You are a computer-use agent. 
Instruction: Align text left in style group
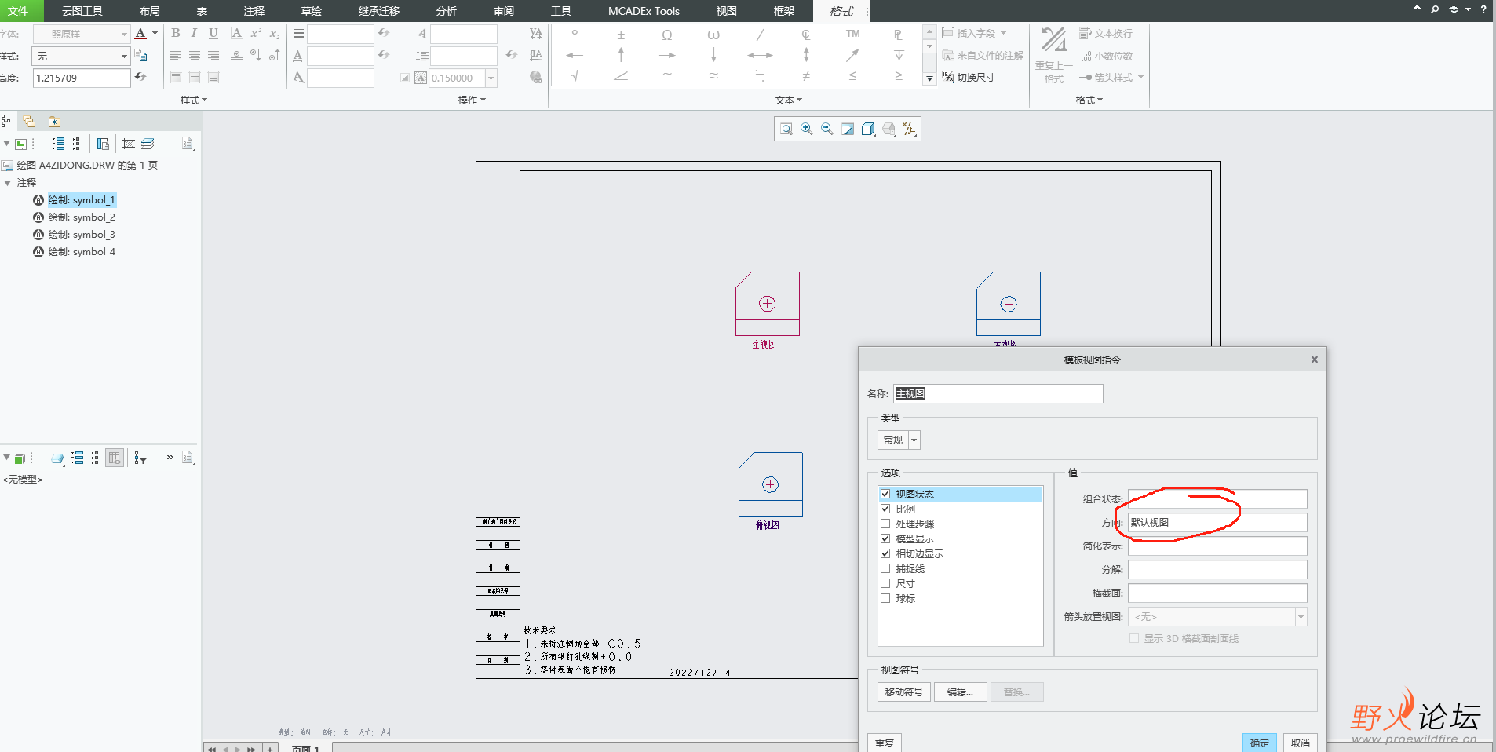(175, 56)
